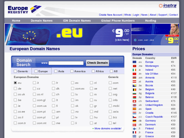Click the Austria flag icon
This screenshot has width=184, height=138.
coord(134,82)
